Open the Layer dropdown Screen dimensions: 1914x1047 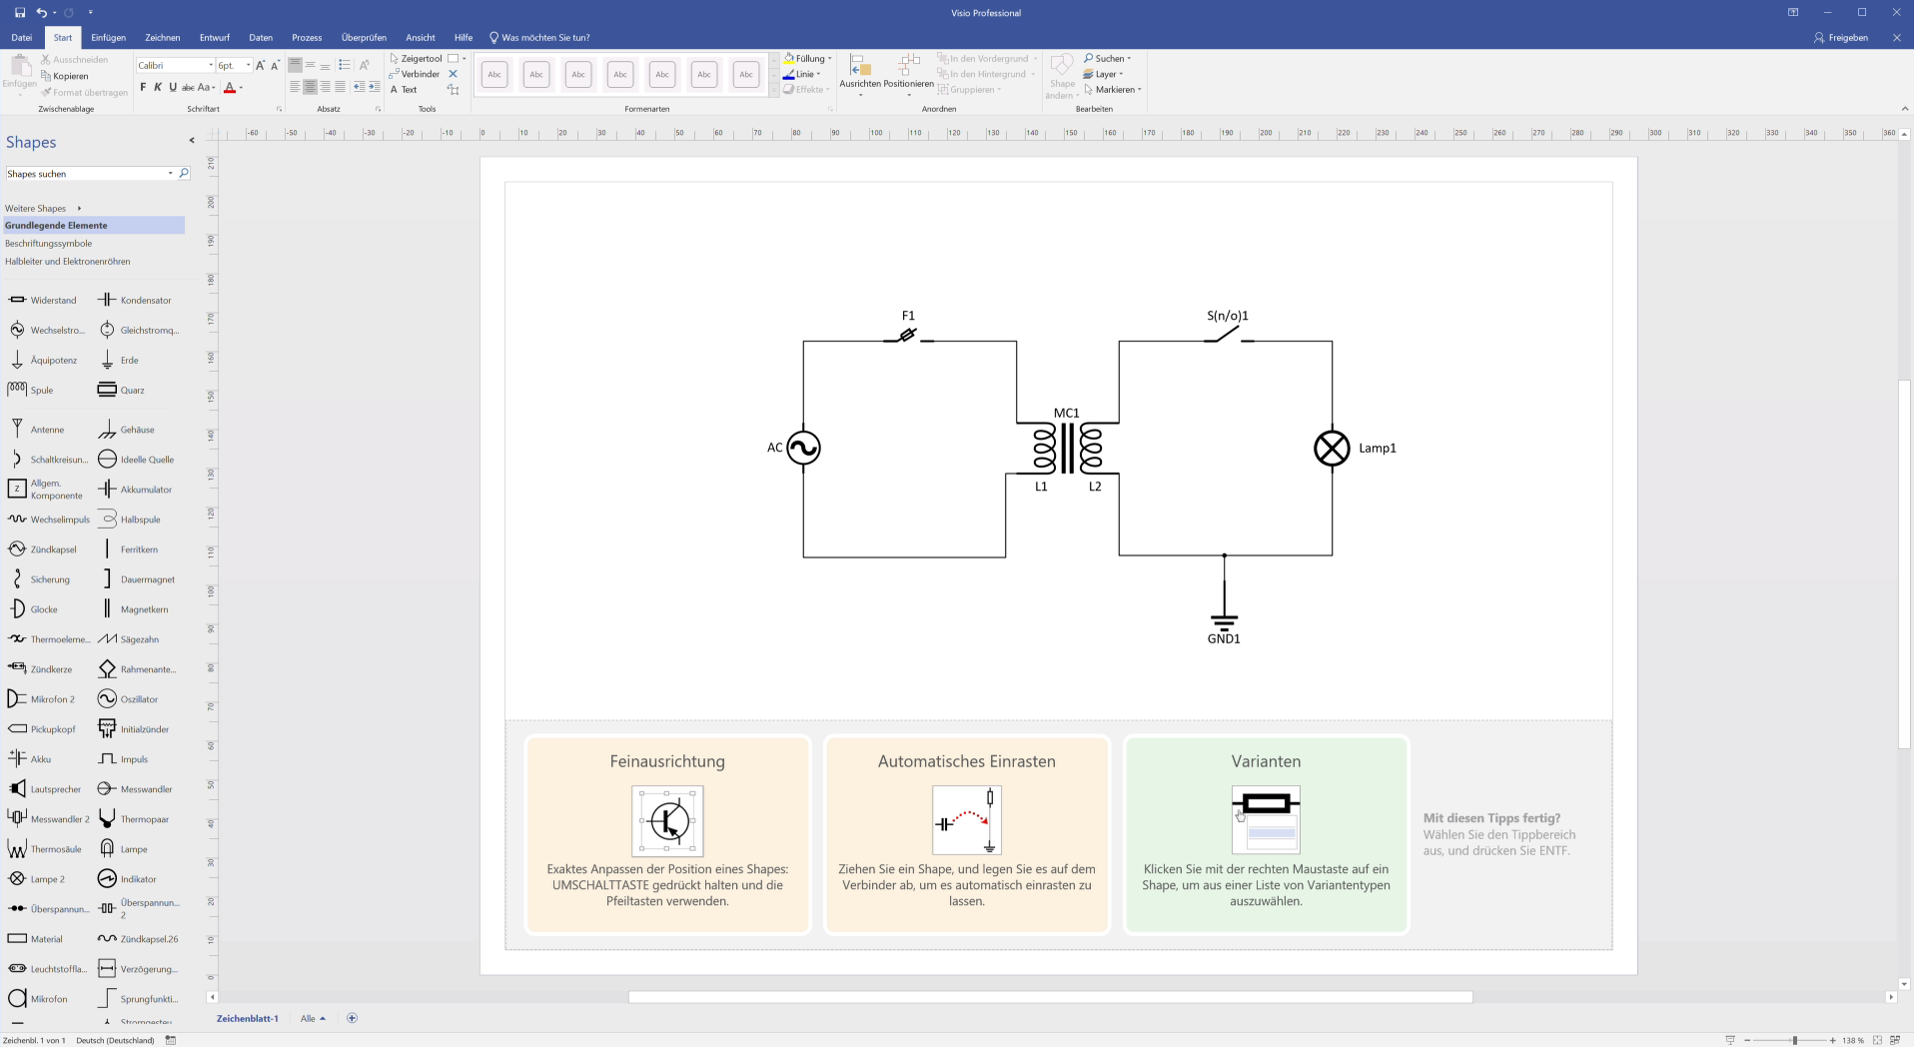click(x=1104, y=74)
